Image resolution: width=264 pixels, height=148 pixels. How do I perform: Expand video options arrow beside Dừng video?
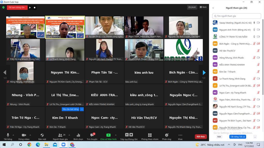30,135
